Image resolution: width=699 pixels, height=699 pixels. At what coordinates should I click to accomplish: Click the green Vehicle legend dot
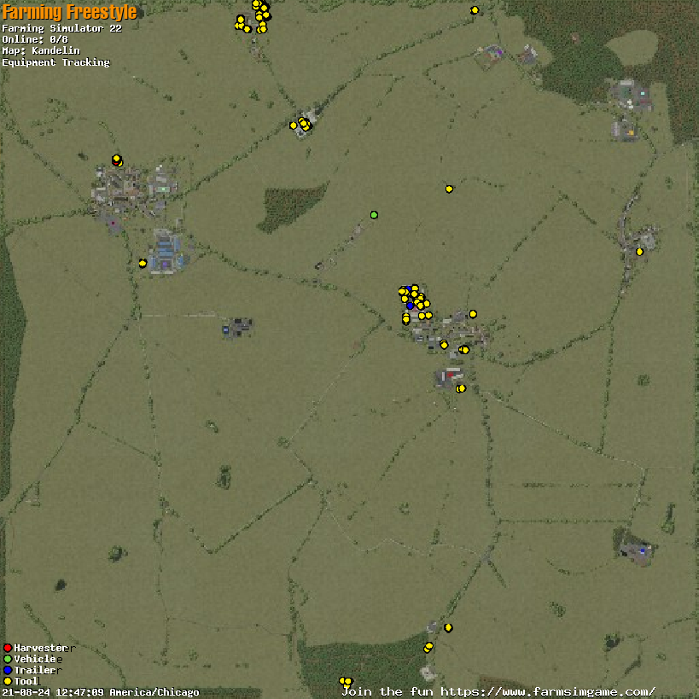pyautogui.click(x=8, y=659)
